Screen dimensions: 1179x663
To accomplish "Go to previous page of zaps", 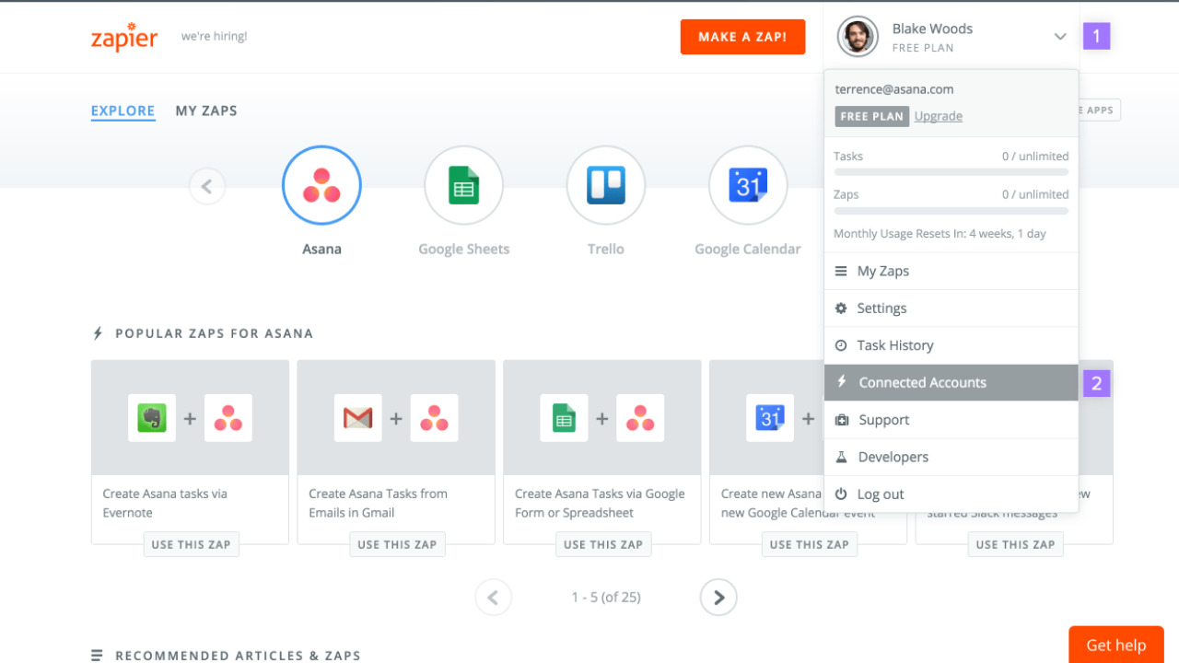I will tap(494, 598).
